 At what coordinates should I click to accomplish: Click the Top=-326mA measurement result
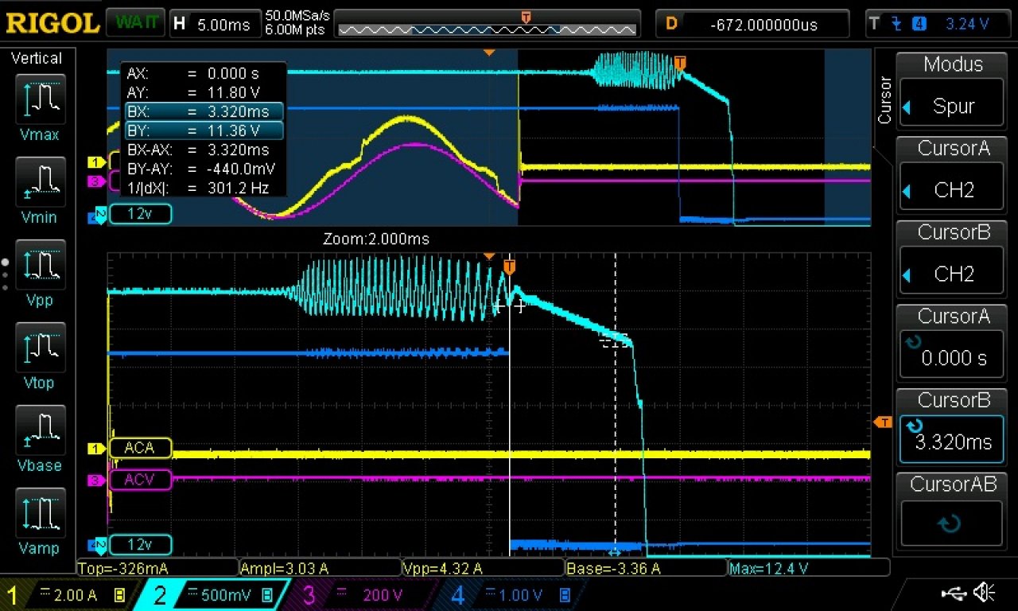pos(157,568)
